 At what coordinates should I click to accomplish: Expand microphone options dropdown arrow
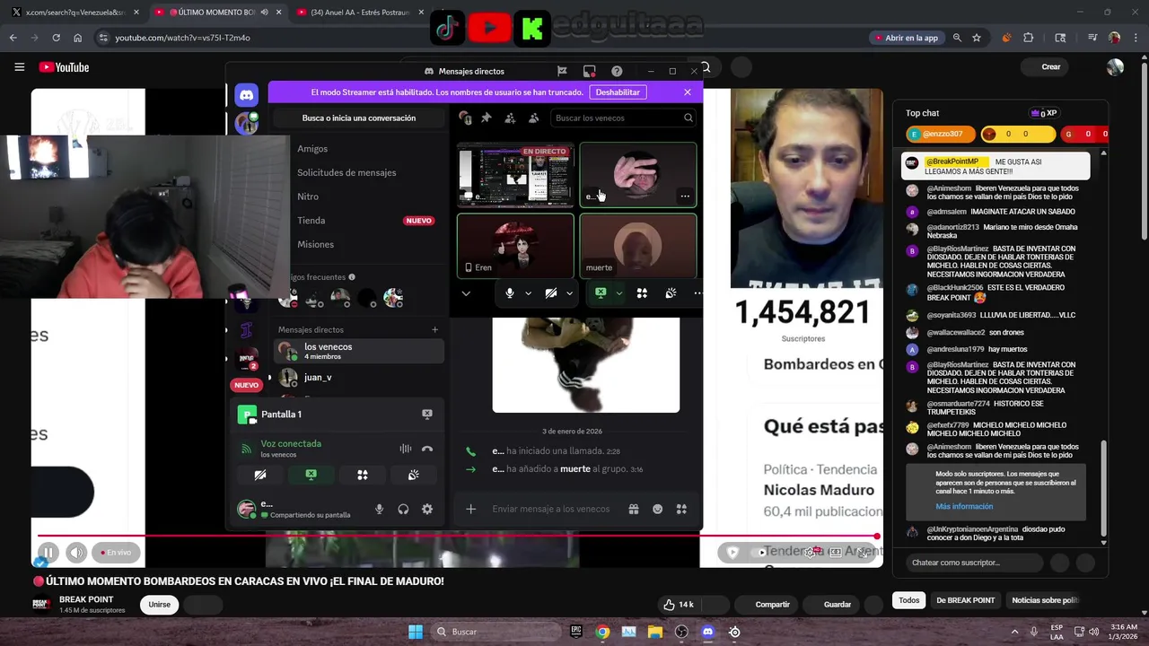(x=528, y=293)
